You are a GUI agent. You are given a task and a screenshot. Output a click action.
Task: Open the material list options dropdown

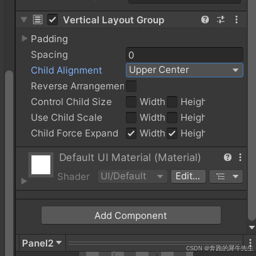[x=226, y=176]
